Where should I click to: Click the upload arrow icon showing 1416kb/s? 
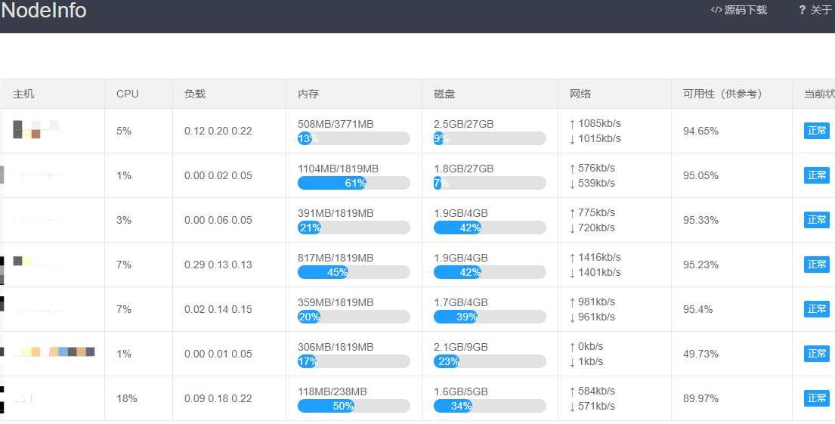click(572, 257)
